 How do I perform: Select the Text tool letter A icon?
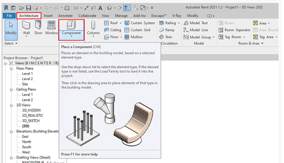100,8
